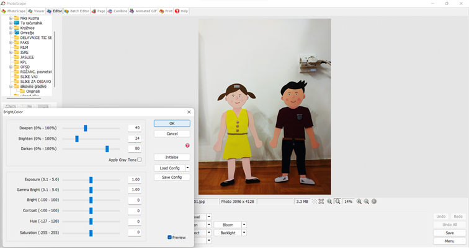Viewport: 469px width, 248px height.
Task: Click the 14% zoom level field
Action: (348, 202)
